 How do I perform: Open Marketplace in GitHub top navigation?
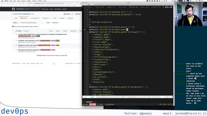pyautogui.click(x=58, y=9)
